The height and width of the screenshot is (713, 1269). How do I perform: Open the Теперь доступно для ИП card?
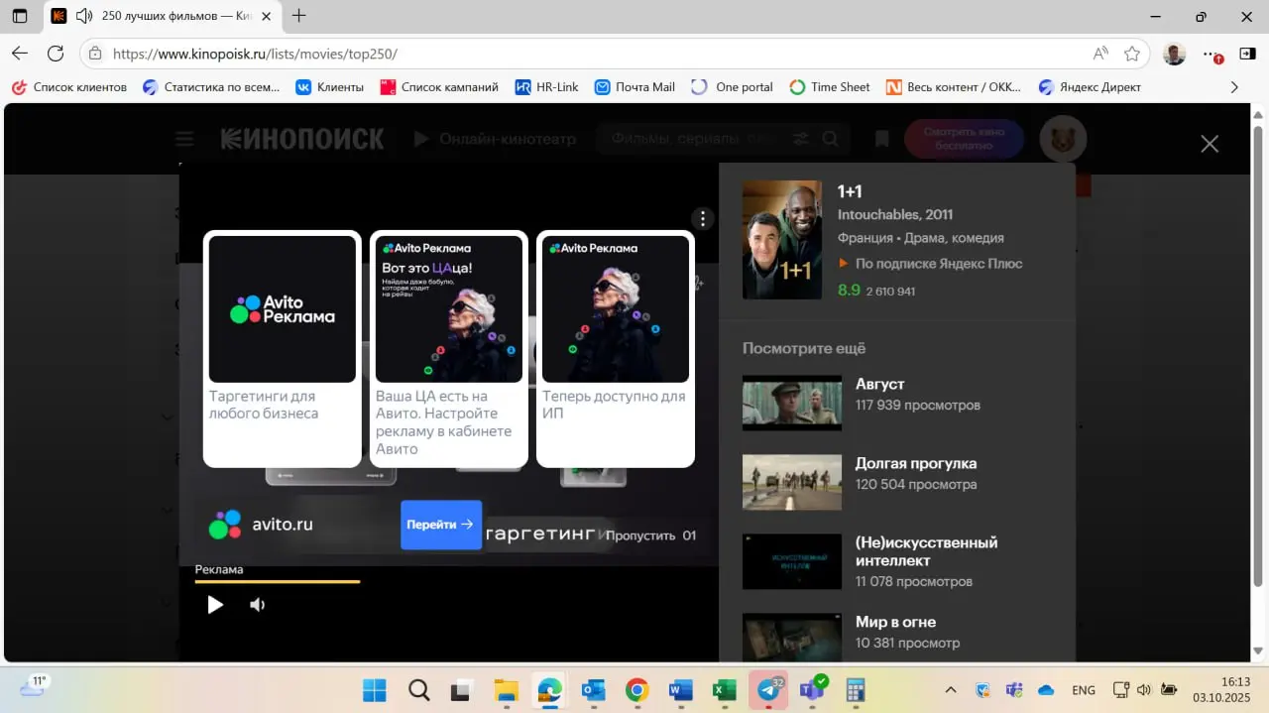tap(616, 349)
